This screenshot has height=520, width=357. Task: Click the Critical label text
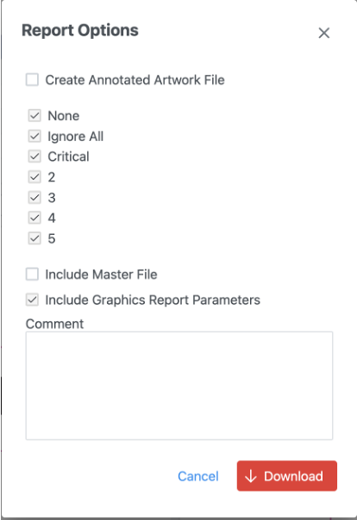click(68, 156)
